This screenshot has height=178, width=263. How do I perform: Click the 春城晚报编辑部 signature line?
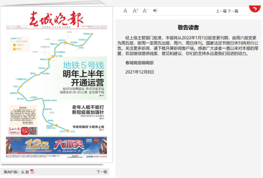tap(139, 63)
